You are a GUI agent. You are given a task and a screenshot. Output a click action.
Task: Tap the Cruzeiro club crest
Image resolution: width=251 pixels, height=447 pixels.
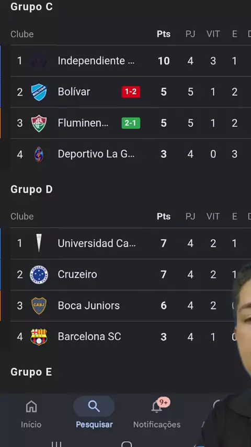tap(39, 274)
